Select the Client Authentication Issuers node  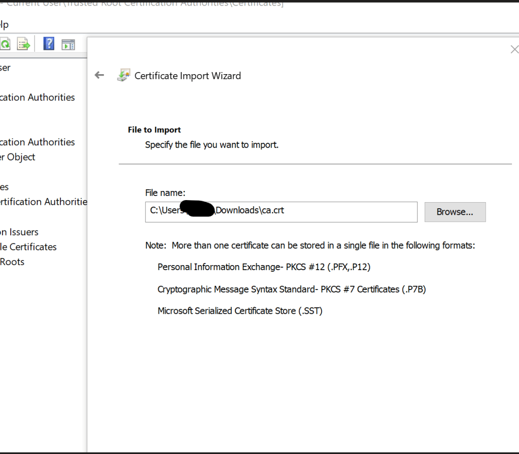[19, 232]
